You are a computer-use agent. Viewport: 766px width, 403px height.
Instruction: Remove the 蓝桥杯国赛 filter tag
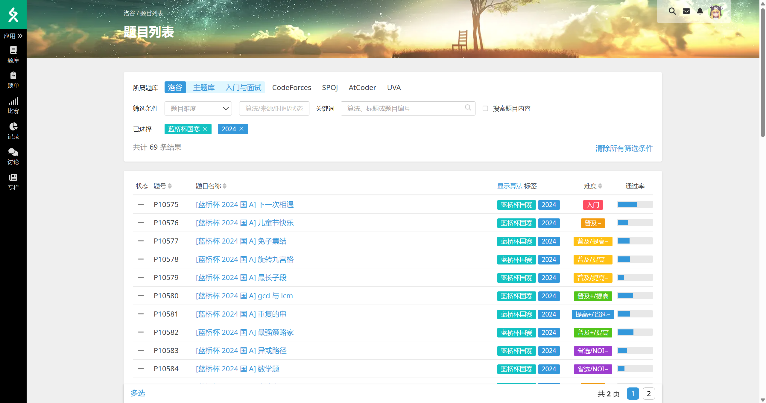(205, 129)
